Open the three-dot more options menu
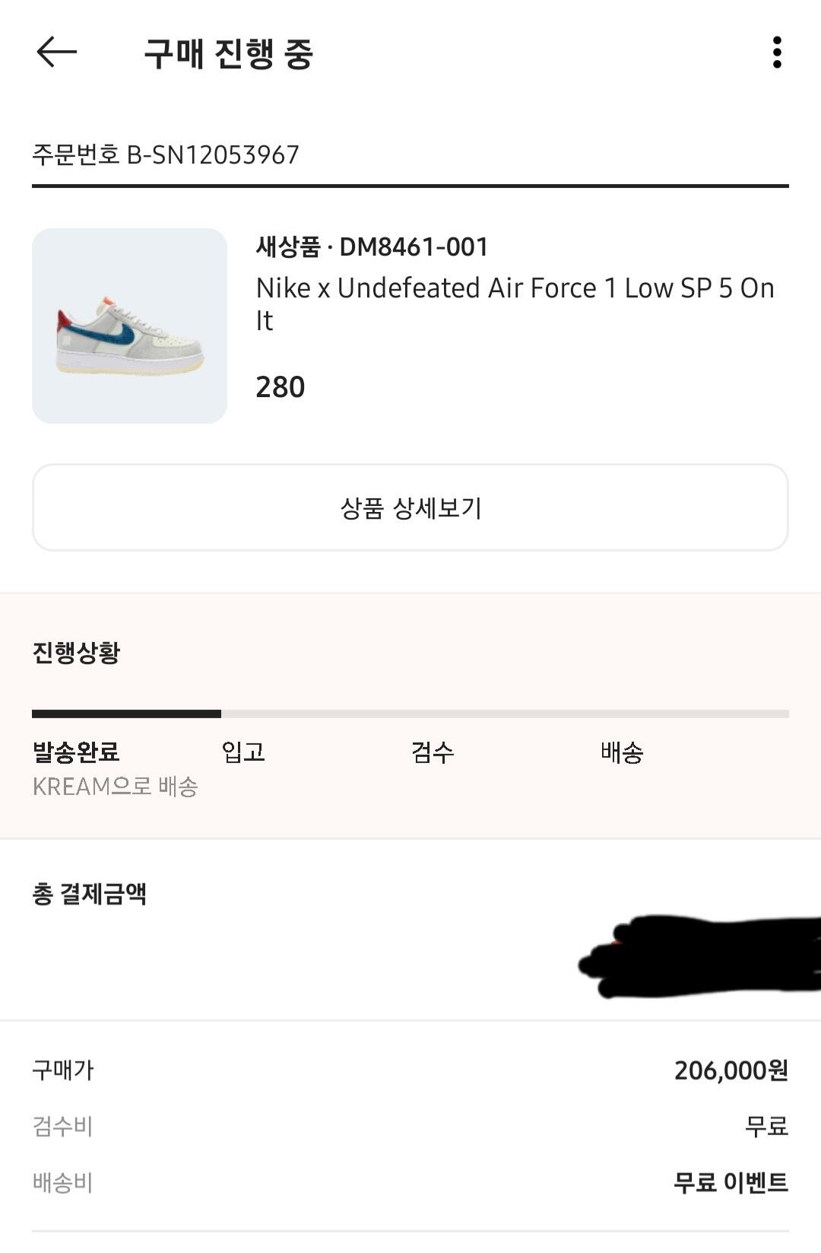The image size is (821, 1253). [x=776, y=52]
